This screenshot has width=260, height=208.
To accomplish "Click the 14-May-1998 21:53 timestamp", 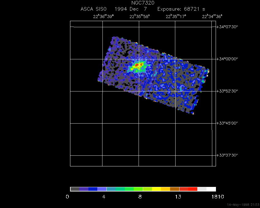I will click(x=243, y=205).
